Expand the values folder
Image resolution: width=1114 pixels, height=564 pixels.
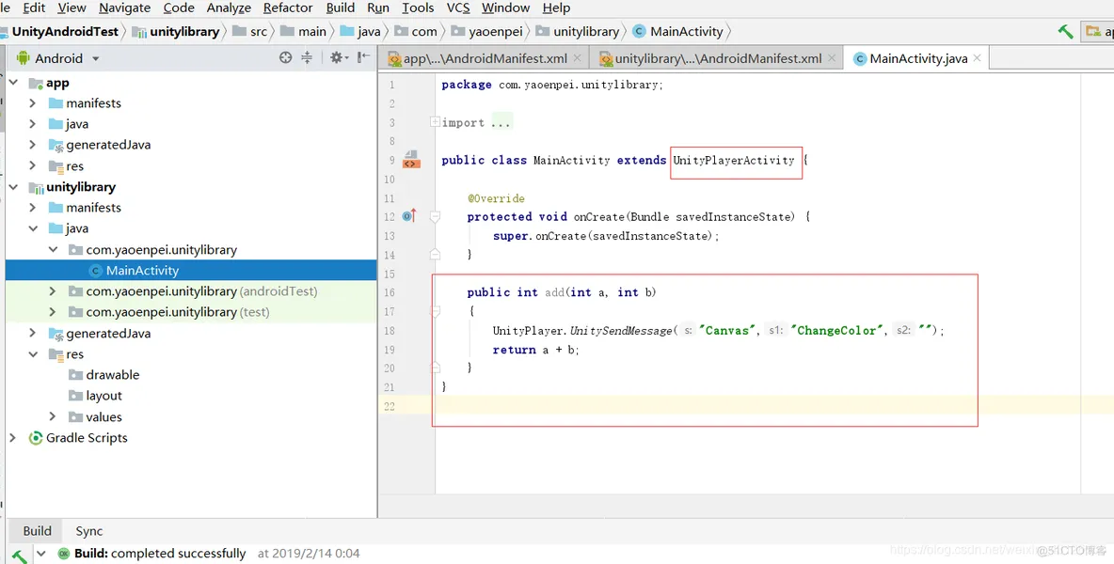pos(53,416)
